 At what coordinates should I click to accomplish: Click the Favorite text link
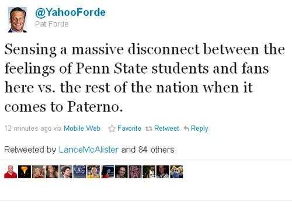pos(129,129)
